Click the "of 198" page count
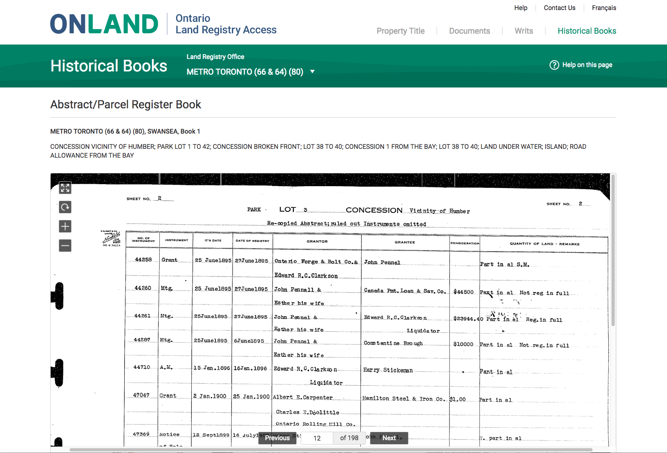This screenshot has height=453, width=667. click(x=349, y=438)
